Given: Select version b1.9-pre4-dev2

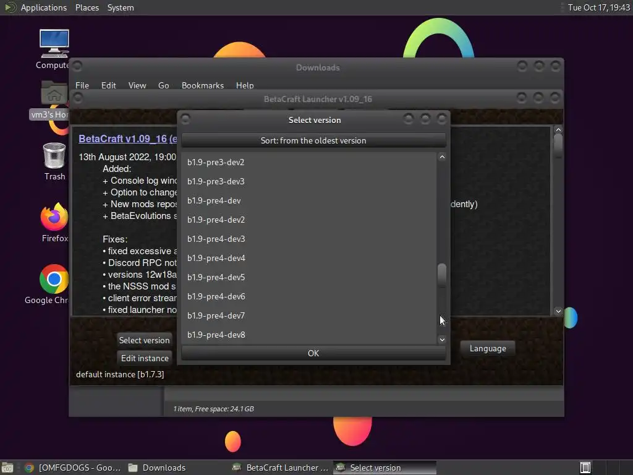Looking at the screenshot, I should click(309, 220).
